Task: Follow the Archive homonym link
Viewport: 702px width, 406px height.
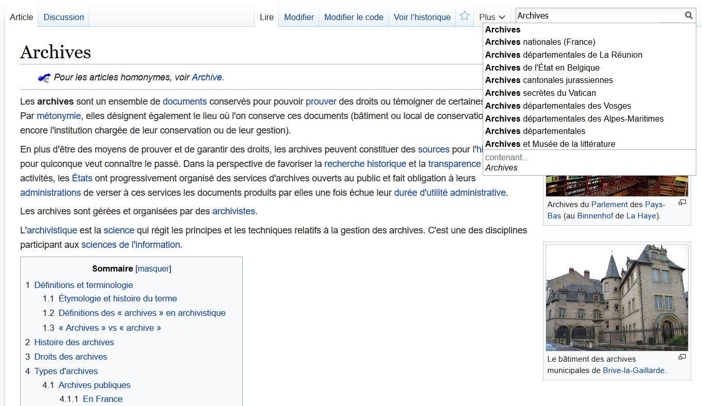Action: [206, 77]
